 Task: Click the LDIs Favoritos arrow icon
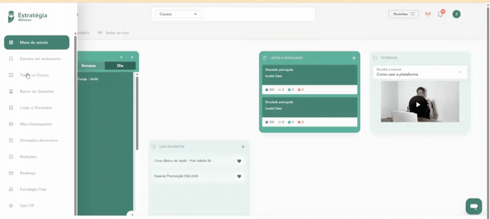click(x=242, y=147)
